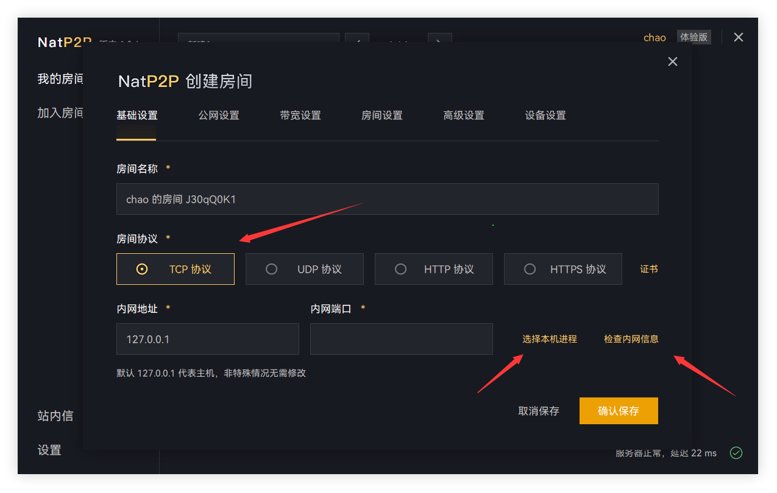Viewport: 777px width, 493px height.
Task: Click the hint text about 127.0.0.1
Action: click(x=211, y=373)
